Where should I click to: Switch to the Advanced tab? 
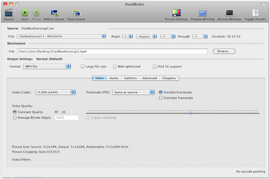tap(150, 78)
